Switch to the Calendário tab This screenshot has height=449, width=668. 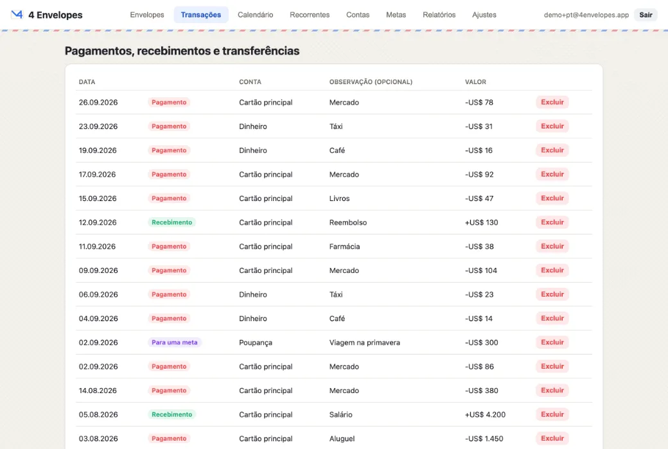click(255, 15)
